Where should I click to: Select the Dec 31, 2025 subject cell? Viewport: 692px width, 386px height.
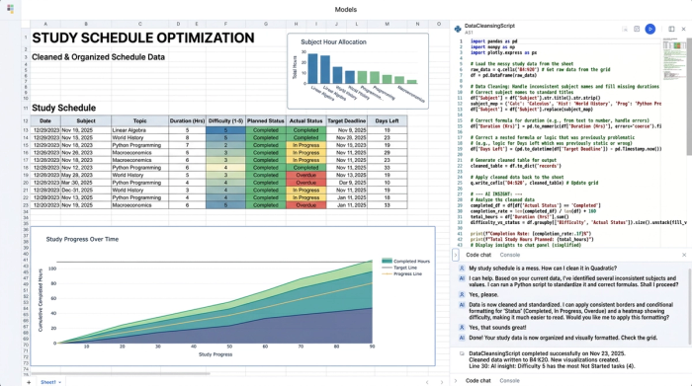86,191
